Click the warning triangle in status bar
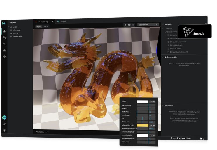The image size is (217, 150). (201, 138)
